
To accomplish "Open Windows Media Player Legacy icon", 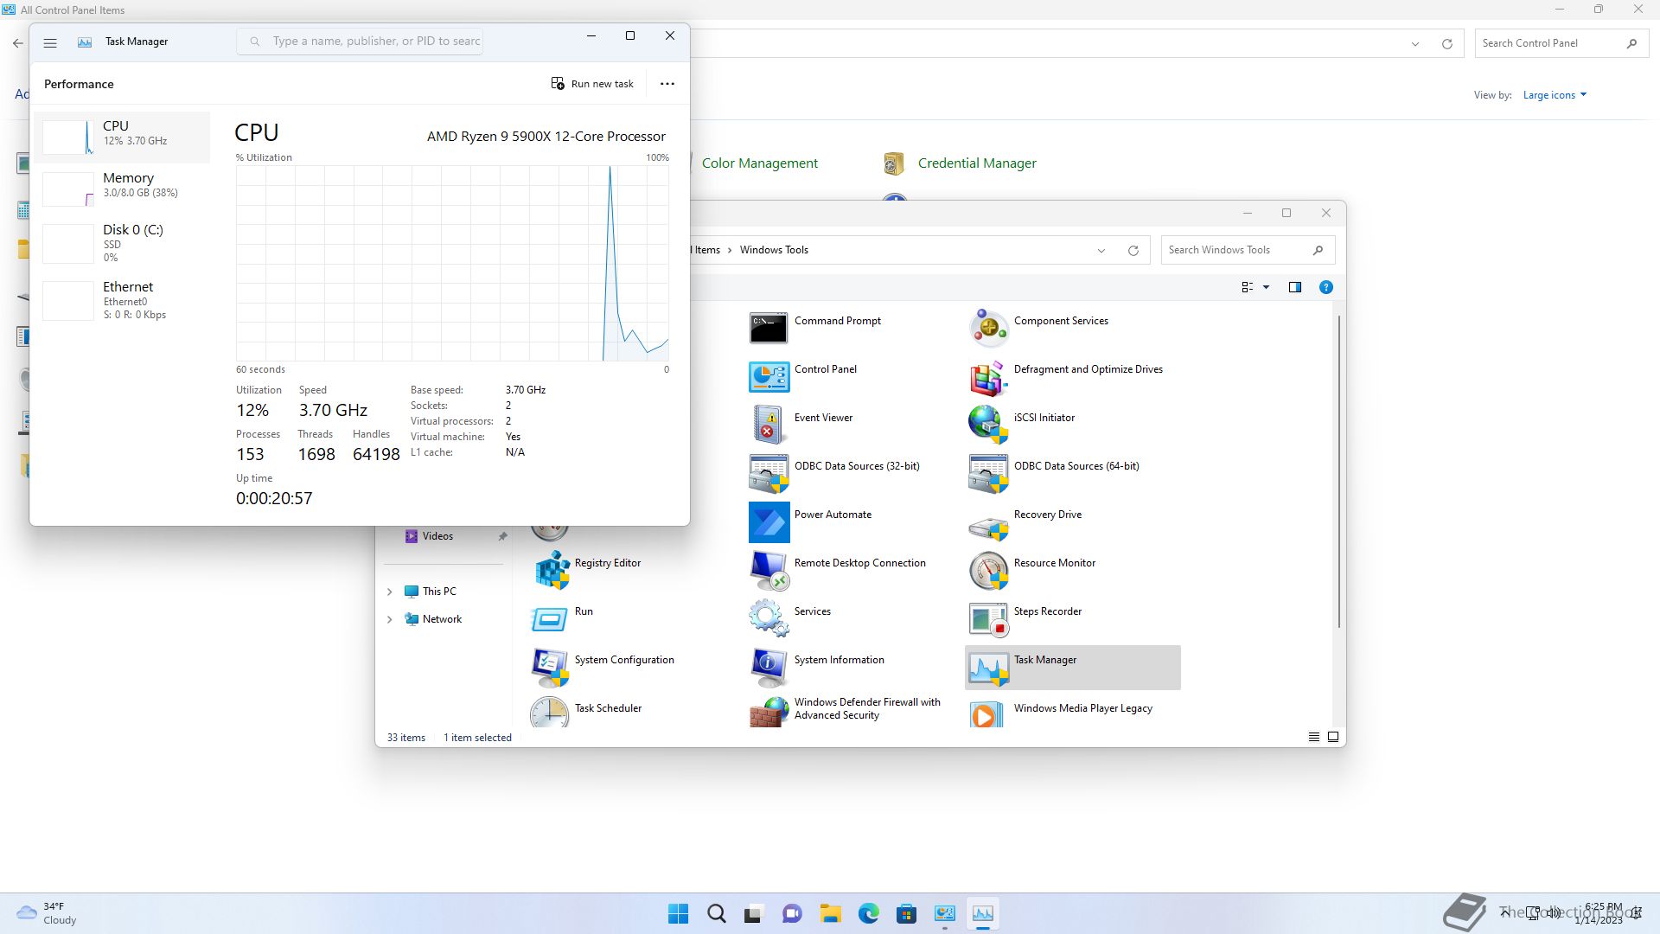I will point(986,714).
